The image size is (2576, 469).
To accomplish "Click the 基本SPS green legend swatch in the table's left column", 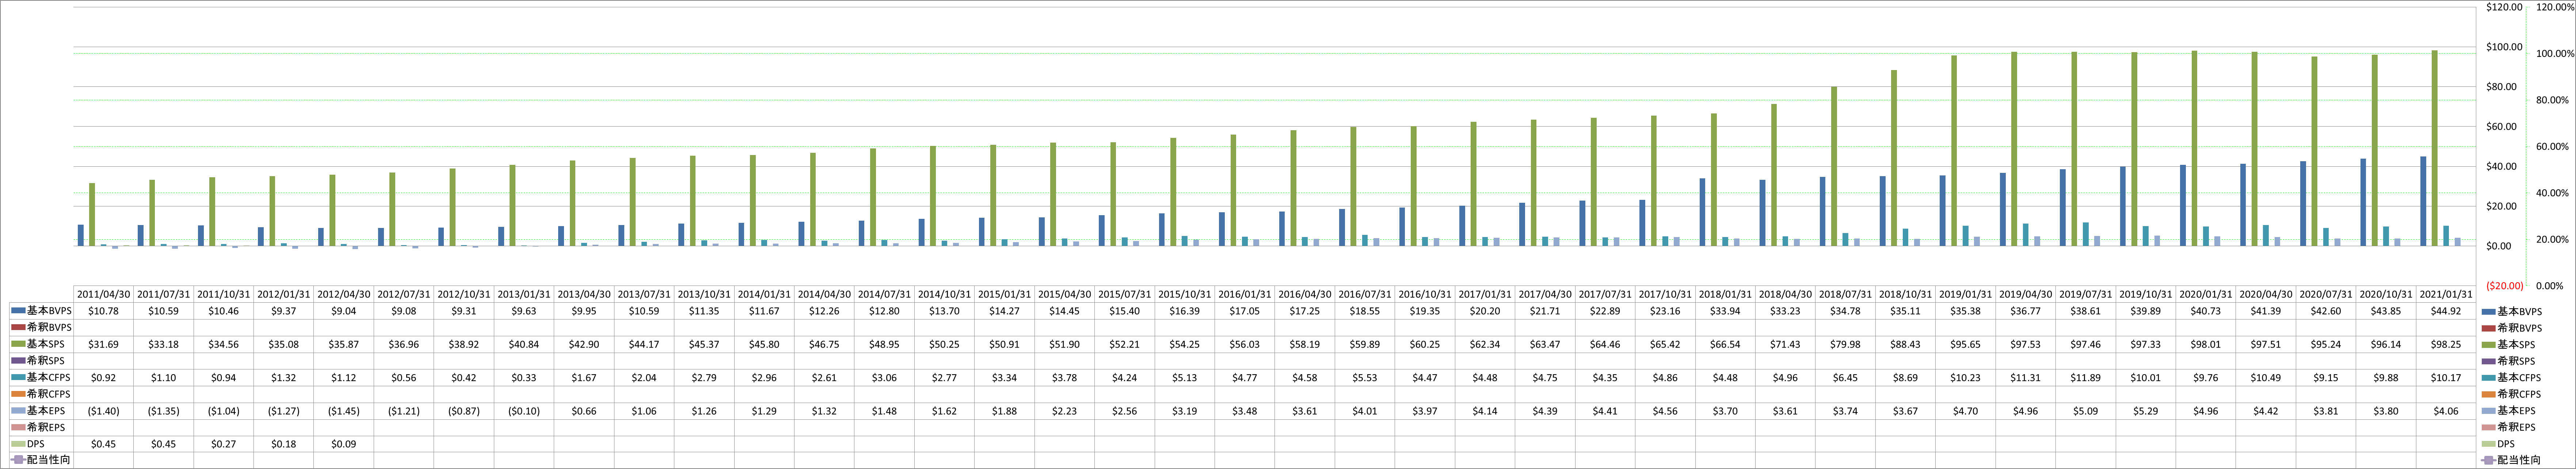I will (18, 344).
